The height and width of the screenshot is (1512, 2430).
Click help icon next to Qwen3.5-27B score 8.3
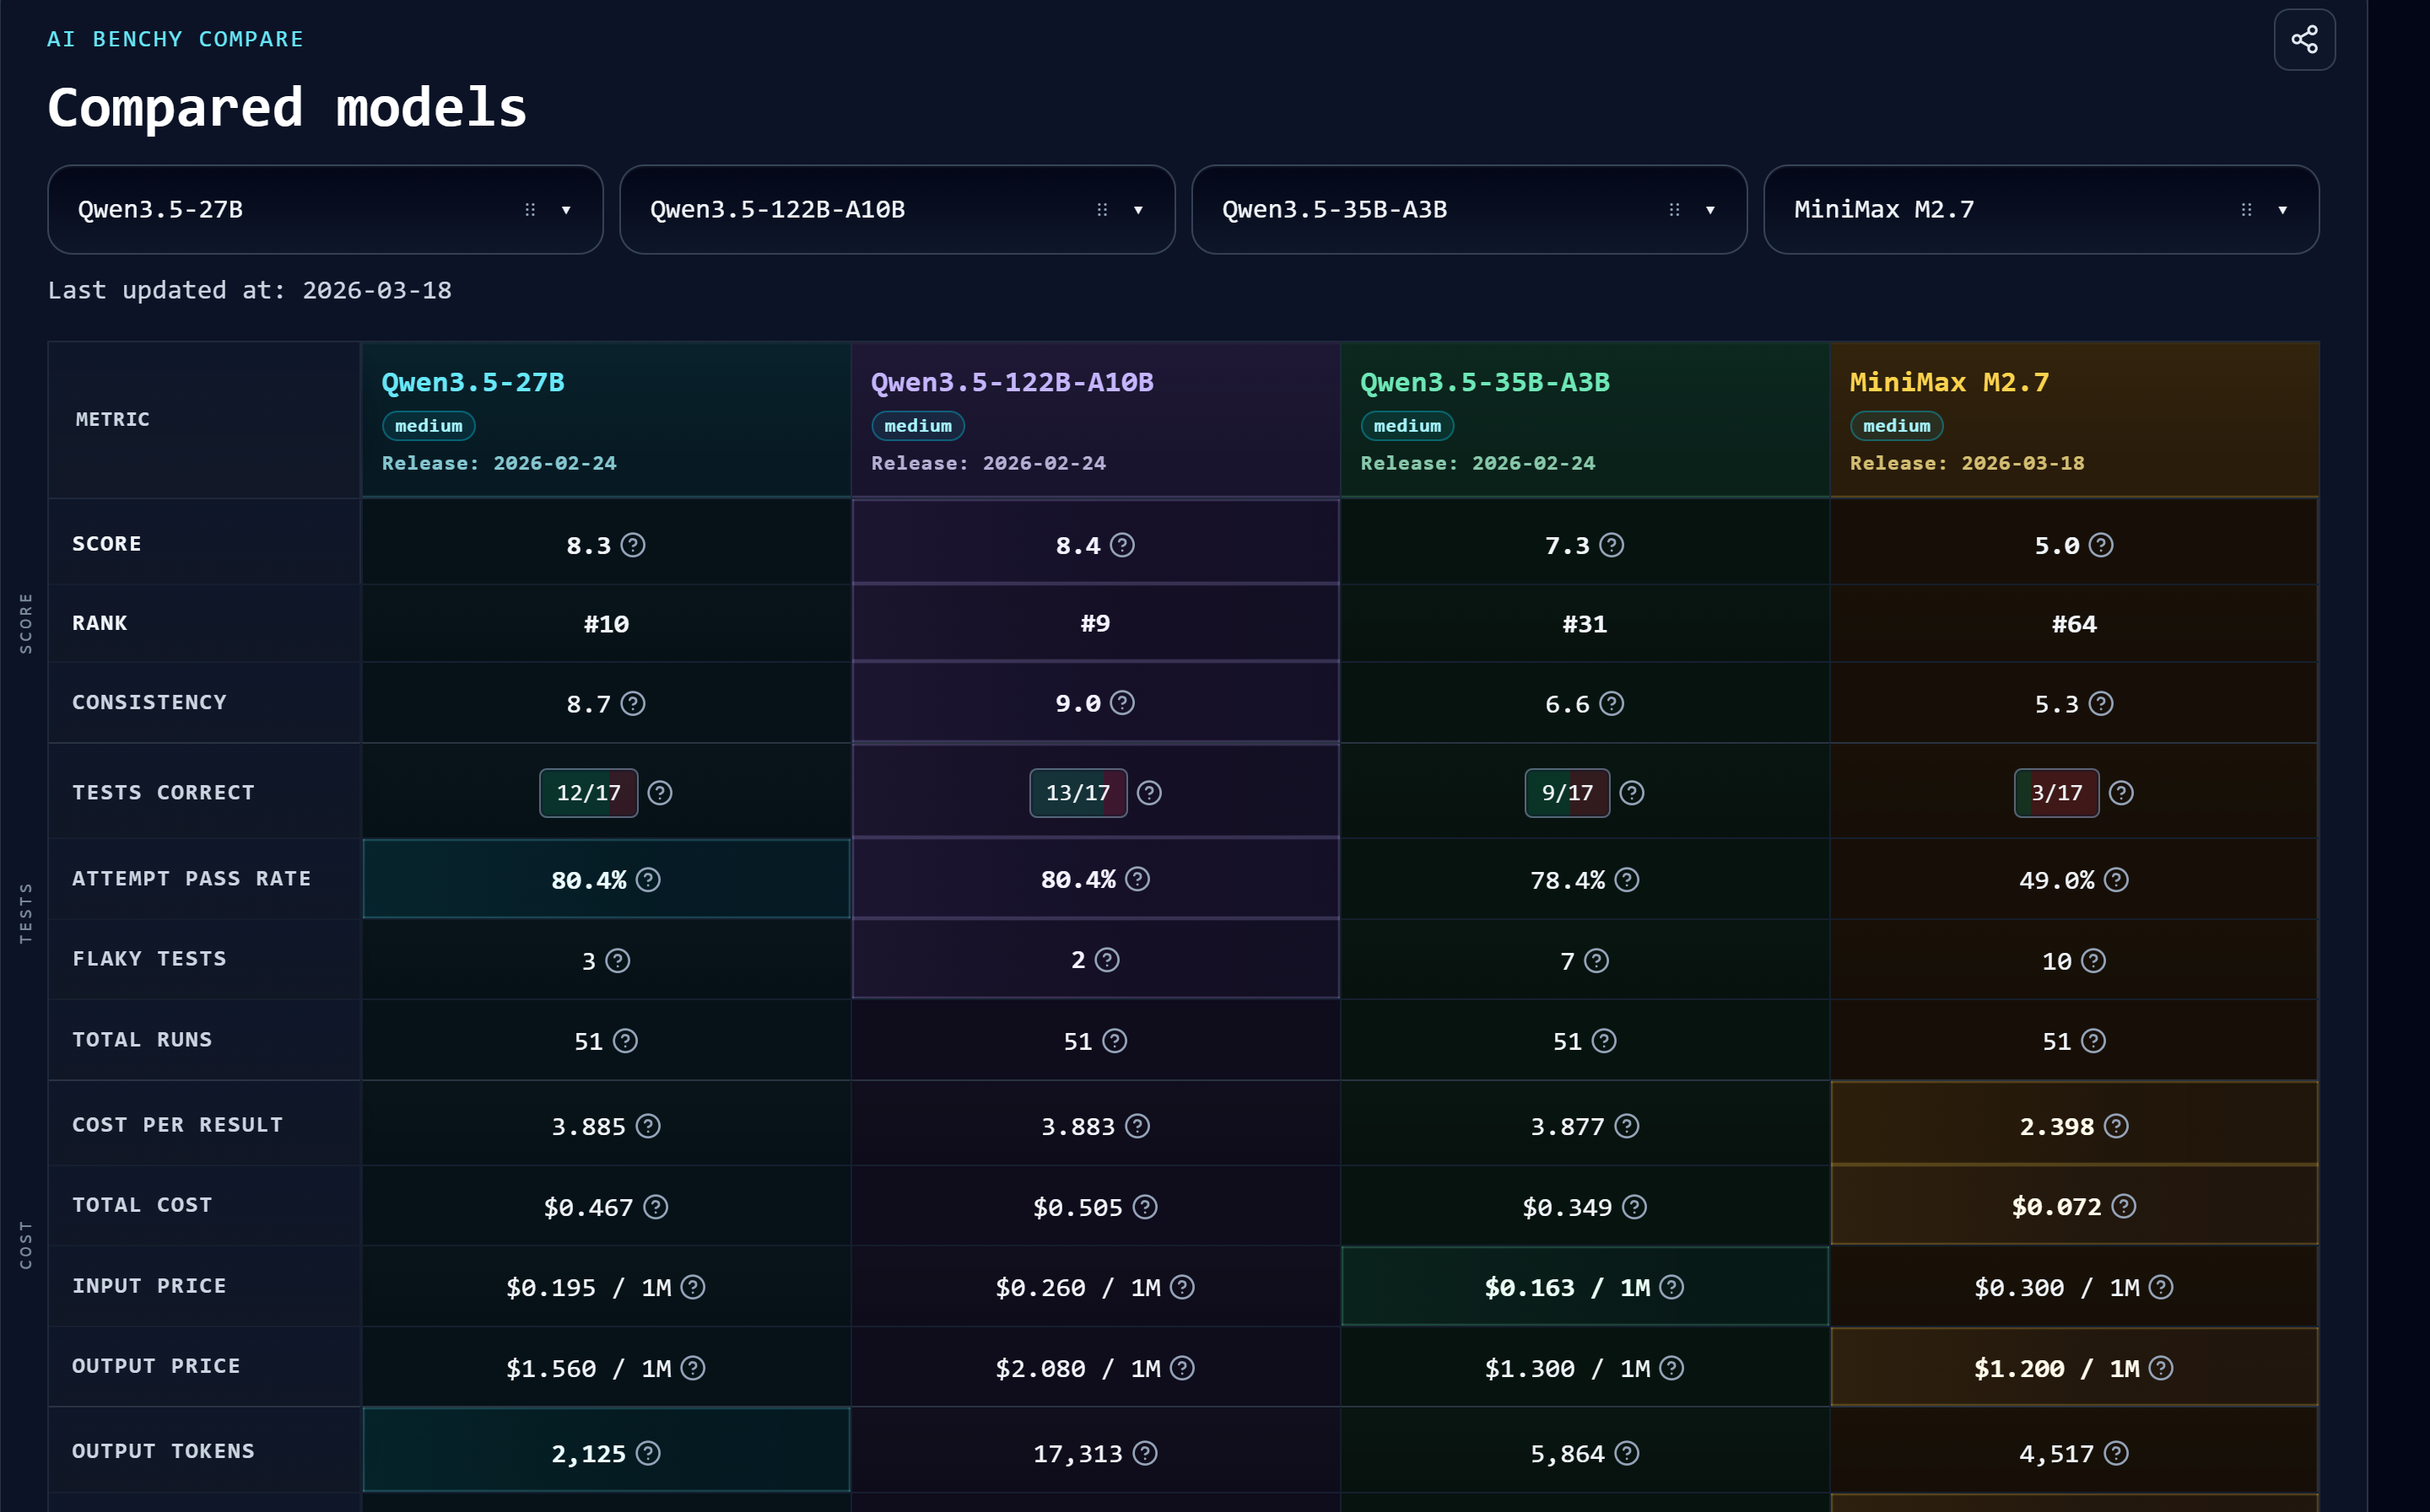click(632, 545)
